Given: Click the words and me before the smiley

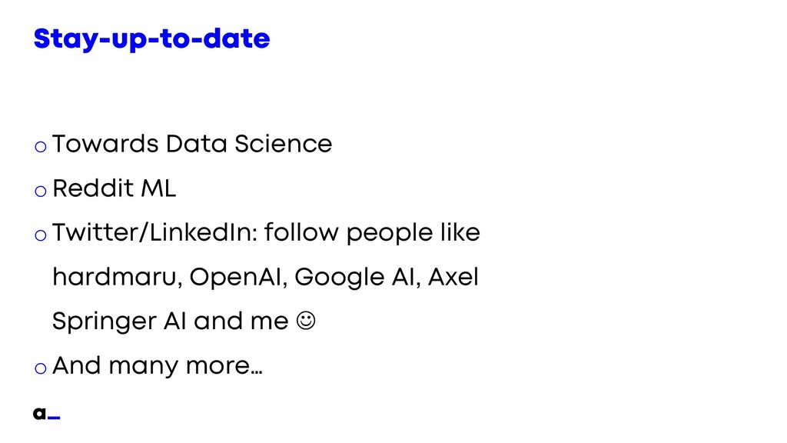Looking at the screenshot, I should [241, 321].
